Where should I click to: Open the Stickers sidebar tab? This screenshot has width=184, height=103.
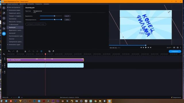[4, 29]
